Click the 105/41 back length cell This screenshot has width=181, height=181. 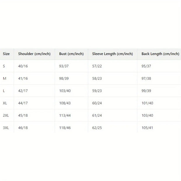[x=147, y=128]
